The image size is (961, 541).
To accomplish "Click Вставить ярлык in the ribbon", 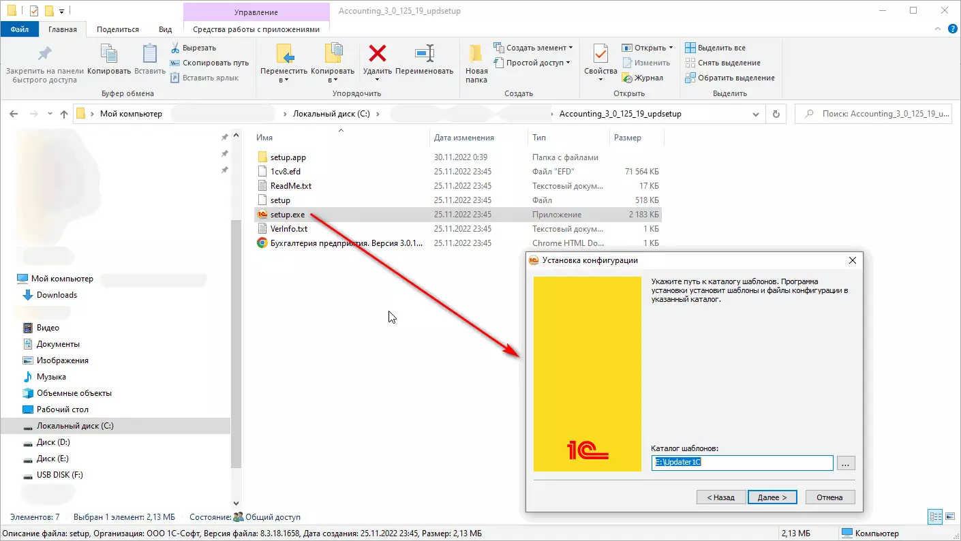I will tap(204, 78).
